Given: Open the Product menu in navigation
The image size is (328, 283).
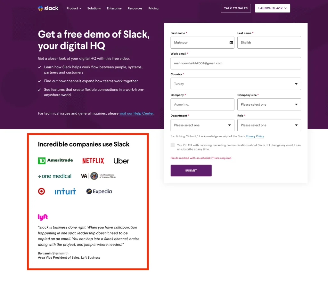Looking at the screenshot, I should [74, 8].
